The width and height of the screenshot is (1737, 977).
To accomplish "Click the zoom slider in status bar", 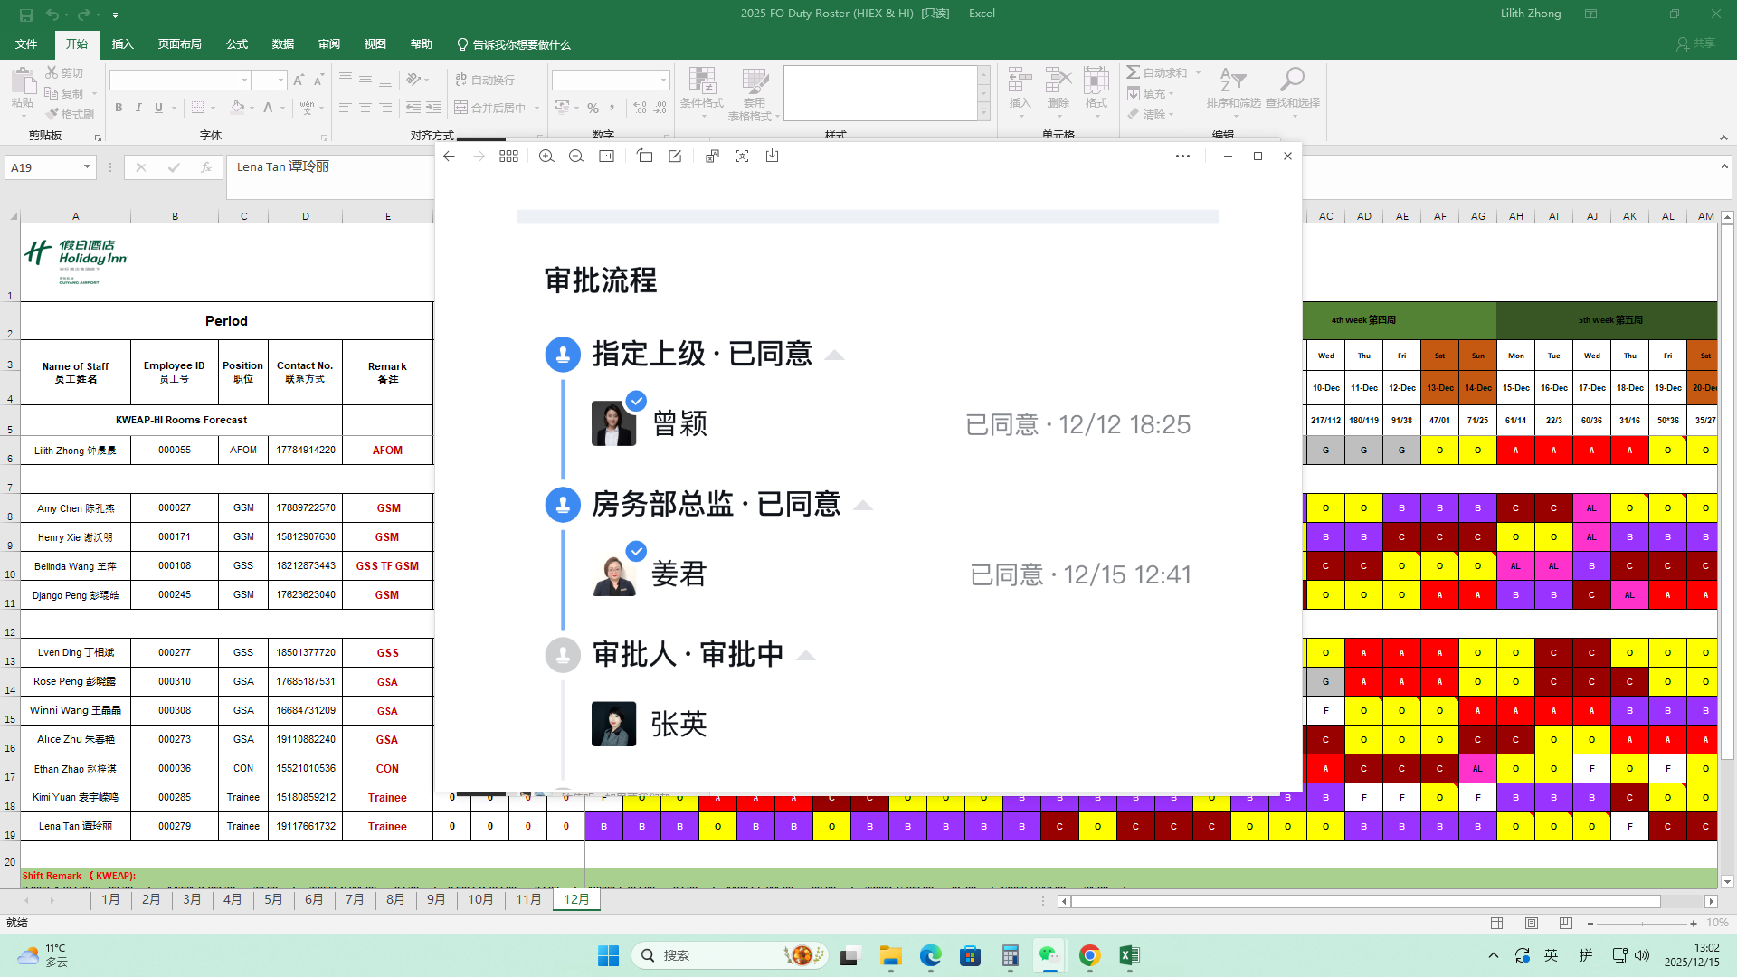I will pyautogui.click(x=1641, y=924).
